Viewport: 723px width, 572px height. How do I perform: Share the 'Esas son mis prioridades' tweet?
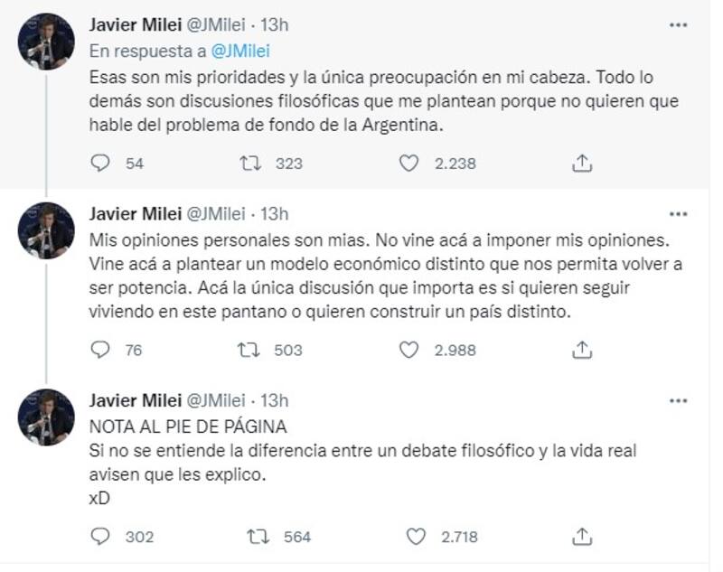[x=583, y=163]
